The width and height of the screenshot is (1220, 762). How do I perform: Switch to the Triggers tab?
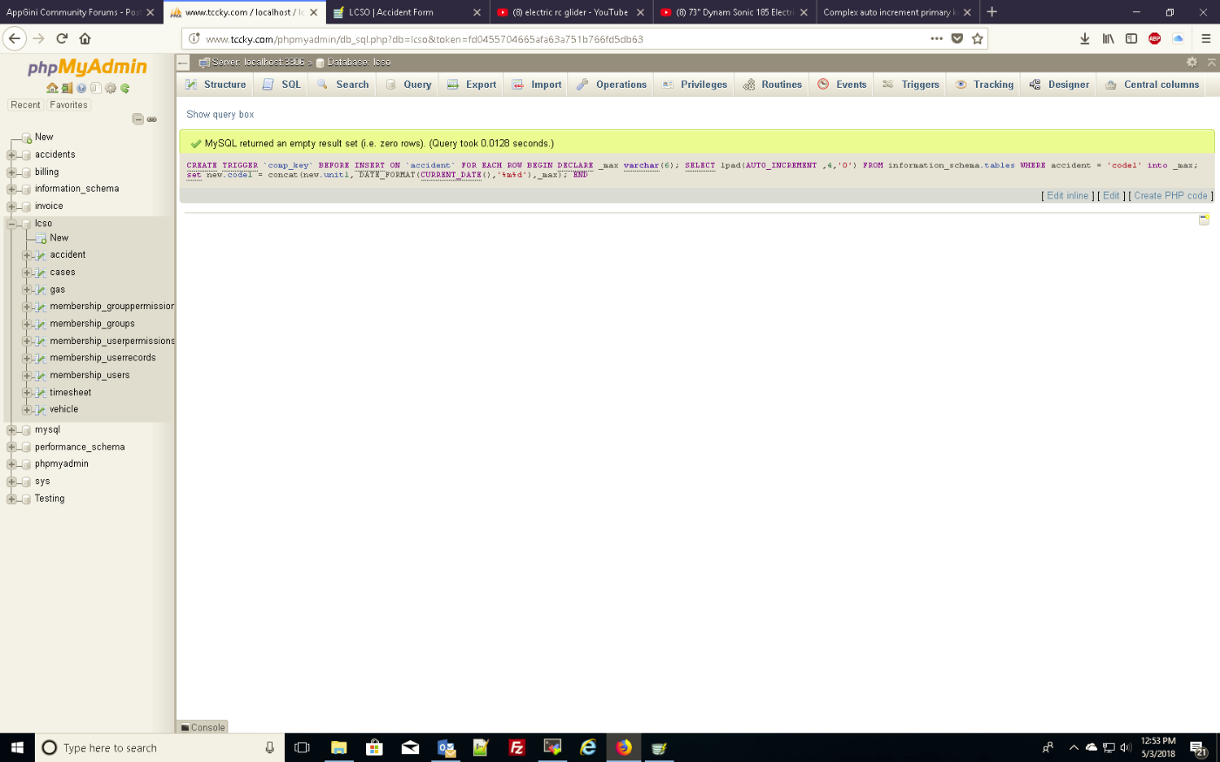[x=911, y=84]
